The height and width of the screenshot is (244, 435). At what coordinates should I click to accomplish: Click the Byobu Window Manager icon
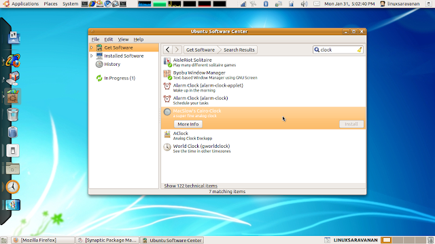pos(167,75)
